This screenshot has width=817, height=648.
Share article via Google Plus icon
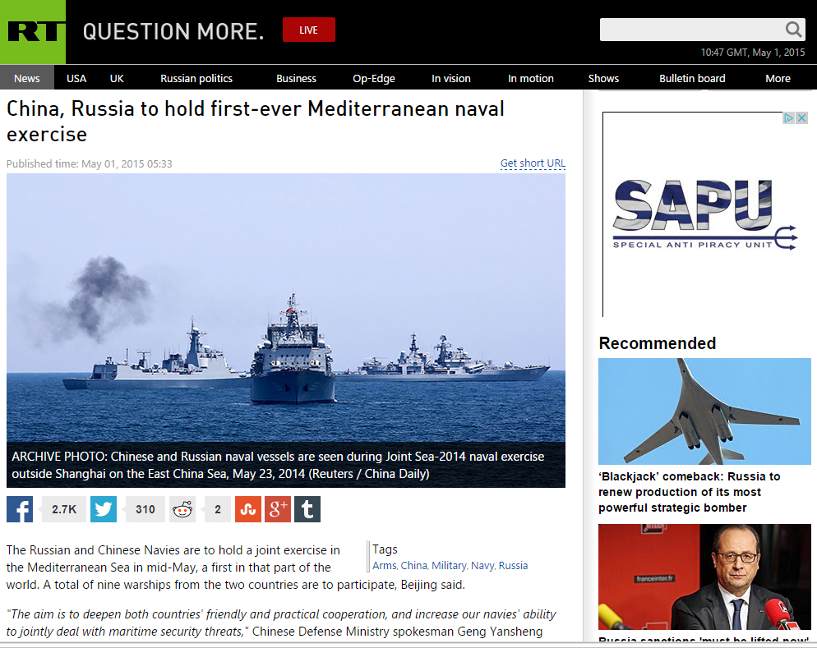click(278, 509)
